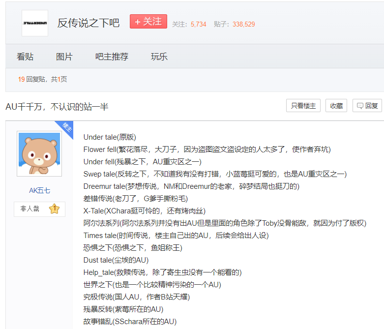Click the 338,529 posts count
The height and width of the screenshot is (329, 384).
point(244,24)
